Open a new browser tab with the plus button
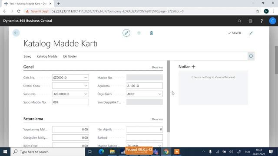 [x=59, y=3]
